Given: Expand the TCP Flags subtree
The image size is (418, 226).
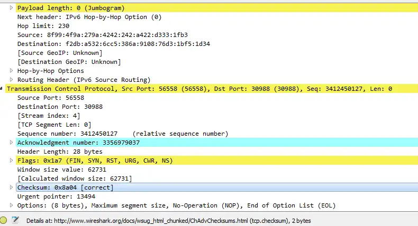Looking at the screenshot, I should [x=12, y=161].
